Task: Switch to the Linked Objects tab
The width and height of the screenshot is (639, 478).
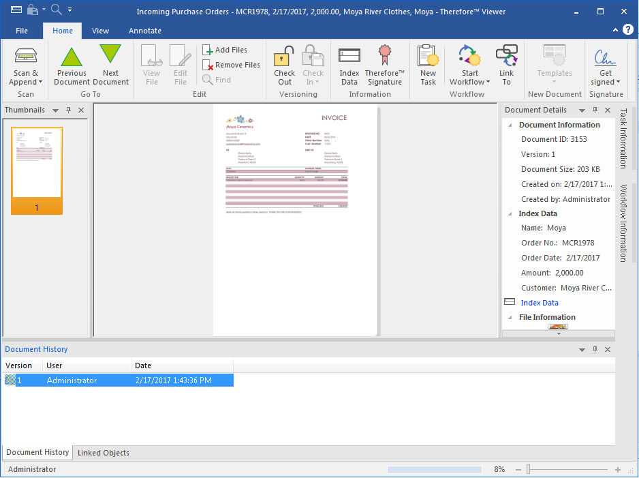Action: [103, 453]
